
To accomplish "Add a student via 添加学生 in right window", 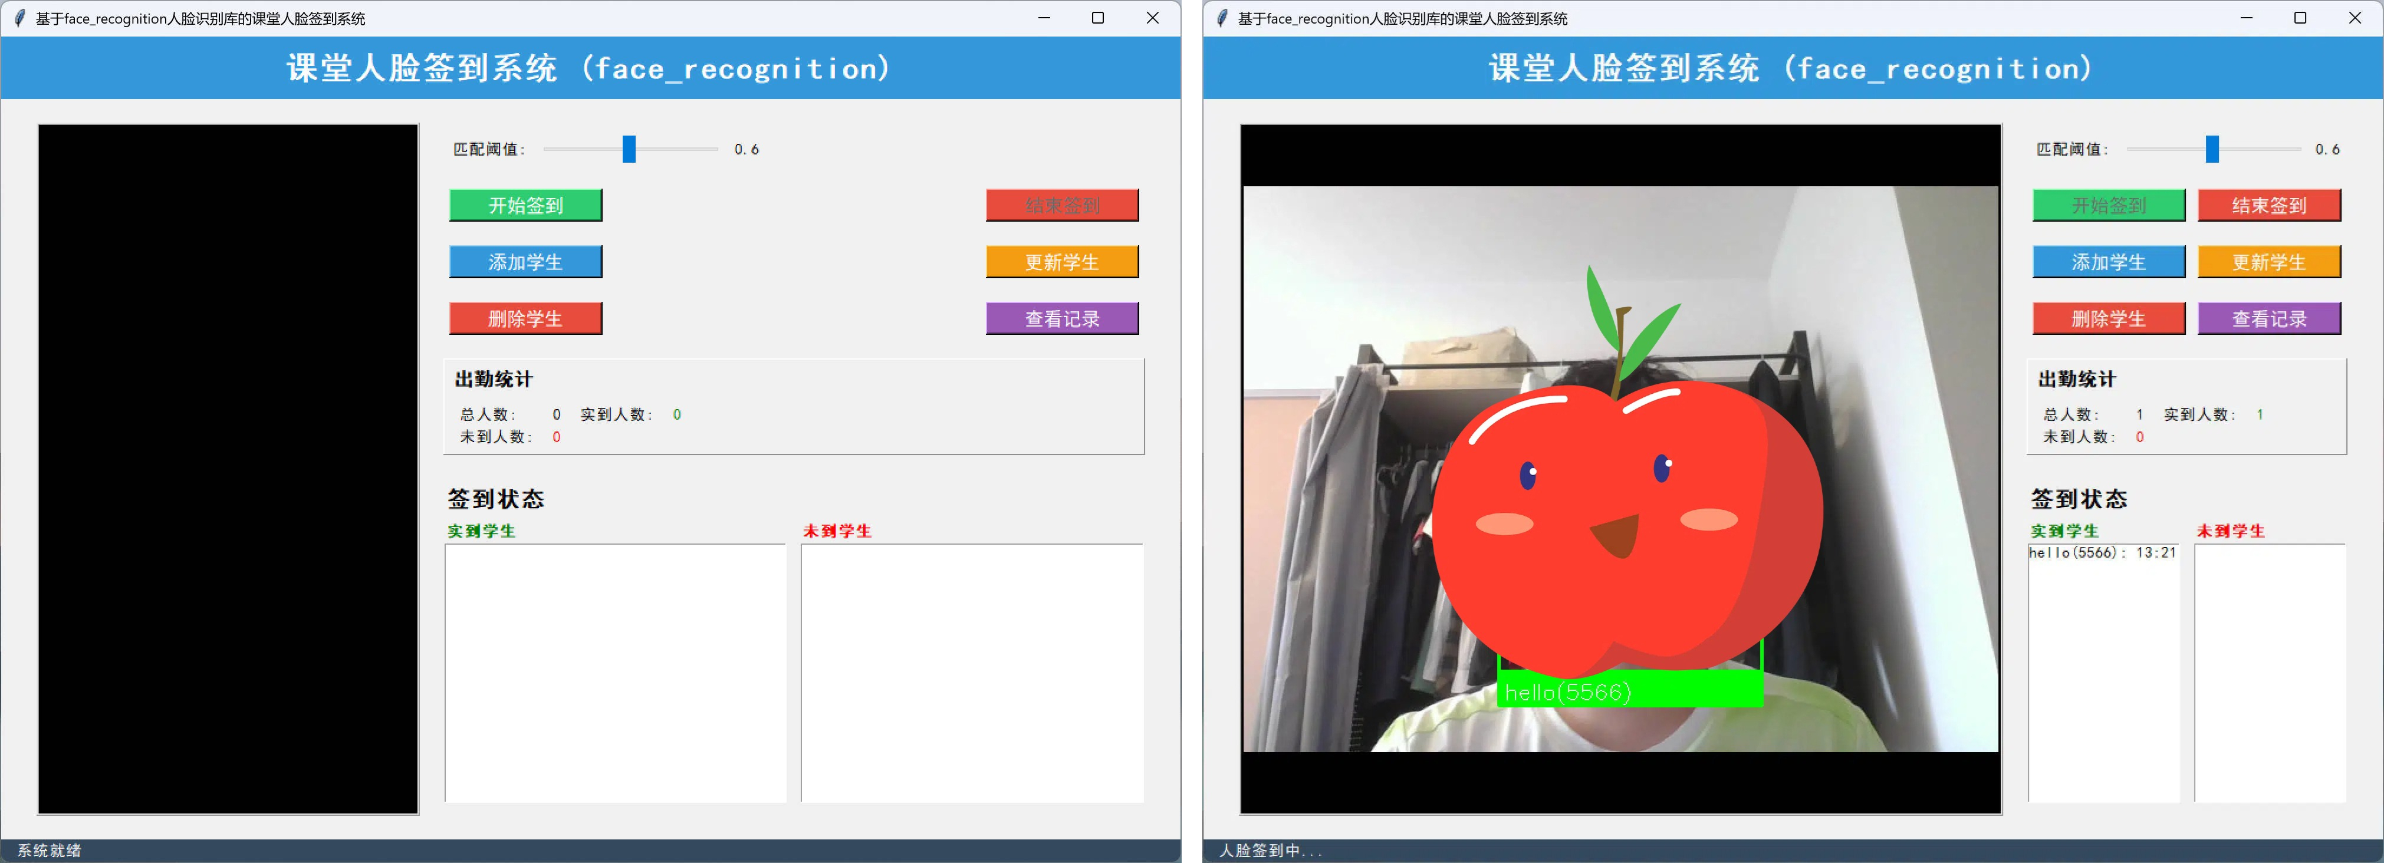I will coord(2109,262).
